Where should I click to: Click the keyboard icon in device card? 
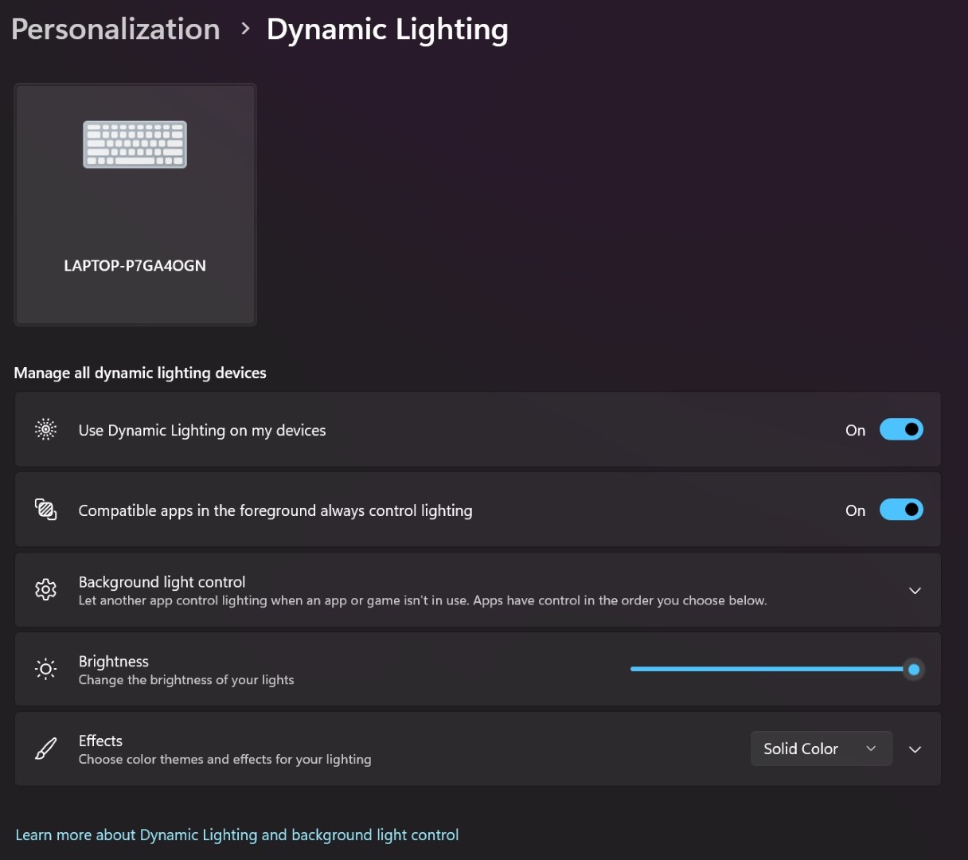click(x=135, y=144)
